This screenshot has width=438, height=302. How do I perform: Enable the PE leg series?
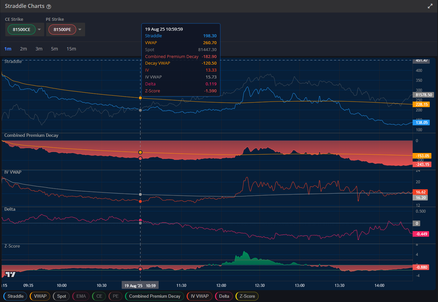(115, 296)
